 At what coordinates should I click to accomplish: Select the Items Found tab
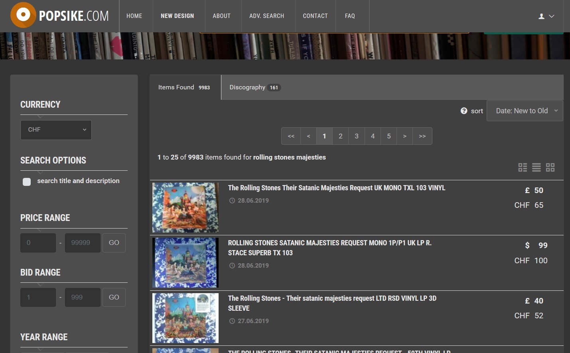(184, 87)
